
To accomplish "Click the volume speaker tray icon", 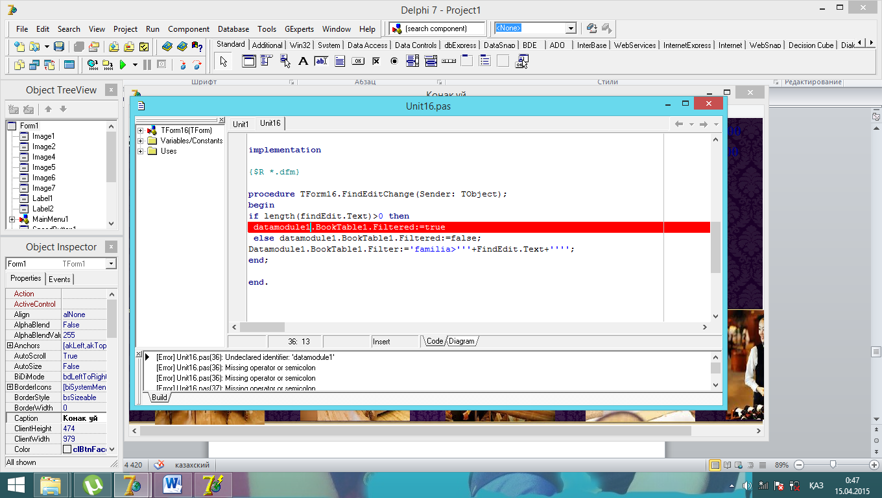I will pyautogui.click(x=747, y=486).
